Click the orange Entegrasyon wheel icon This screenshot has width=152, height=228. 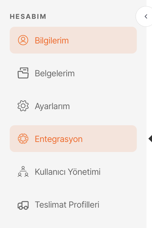coord(23,139)
